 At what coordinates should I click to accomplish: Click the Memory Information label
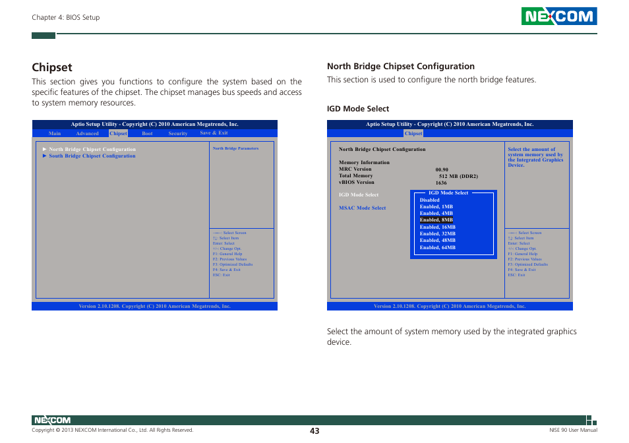pyautogui.click(x=364, y=162)
